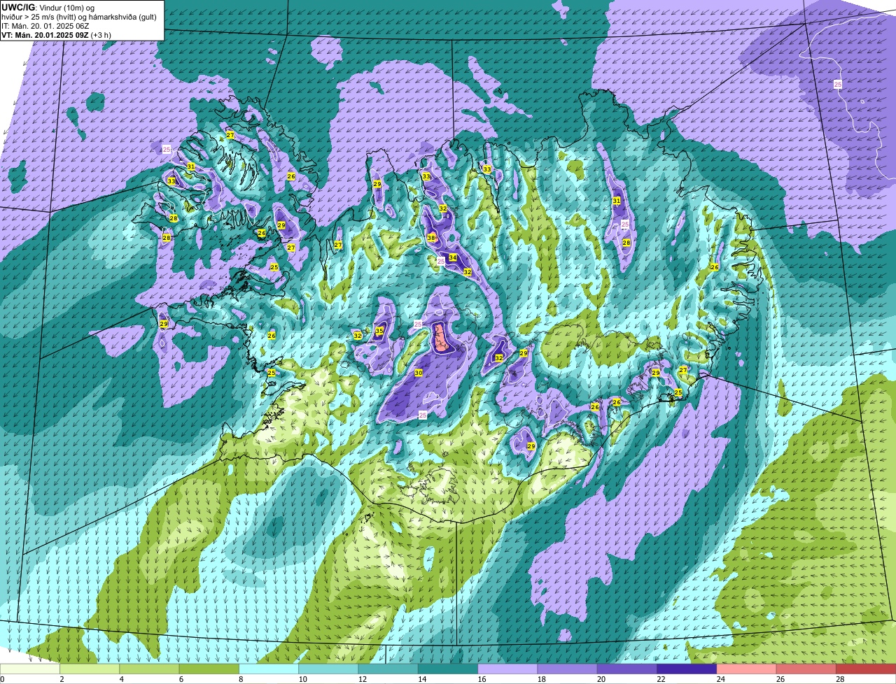Pick the 12–14 m/s teal legend swatch
The image size is (896, 684).
coord(388,669)
